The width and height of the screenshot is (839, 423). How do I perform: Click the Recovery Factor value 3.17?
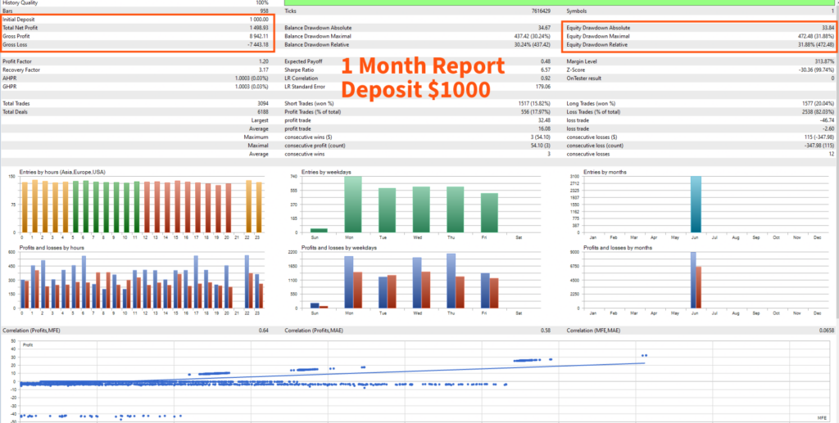click(265, 70)
